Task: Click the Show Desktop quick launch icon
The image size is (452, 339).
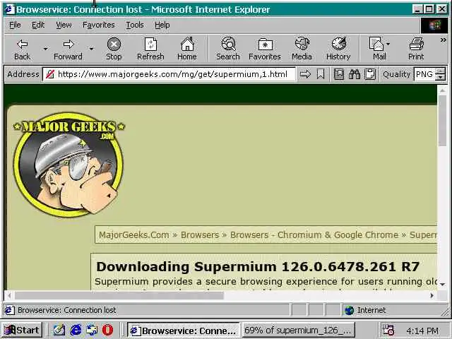Action: click(x=59, y=330)
